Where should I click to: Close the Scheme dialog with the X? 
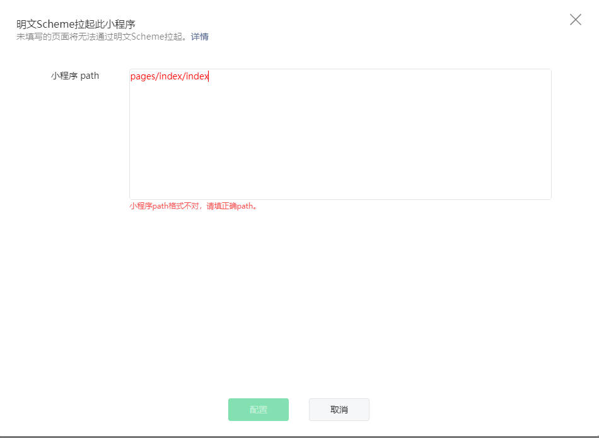pyautogui.click(x=575, y=20)
